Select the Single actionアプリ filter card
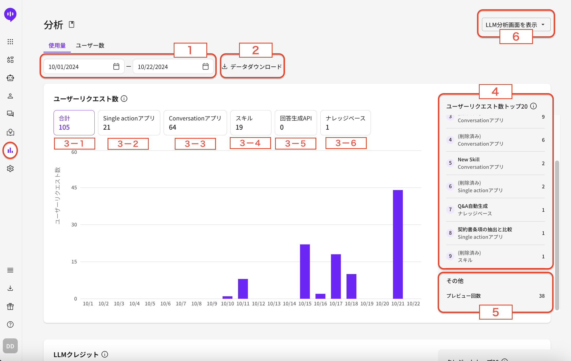The width and height of the screenshot is (571, 361). (x=129, y=123)
